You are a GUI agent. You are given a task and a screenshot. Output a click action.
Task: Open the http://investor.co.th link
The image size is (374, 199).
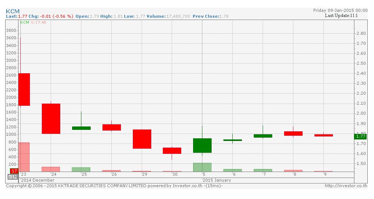coord(346,186)
